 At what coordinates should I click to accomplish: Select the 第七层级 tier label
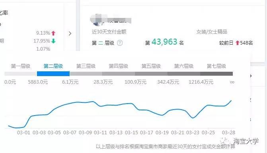pyautogui.click(x=216, y=66)
